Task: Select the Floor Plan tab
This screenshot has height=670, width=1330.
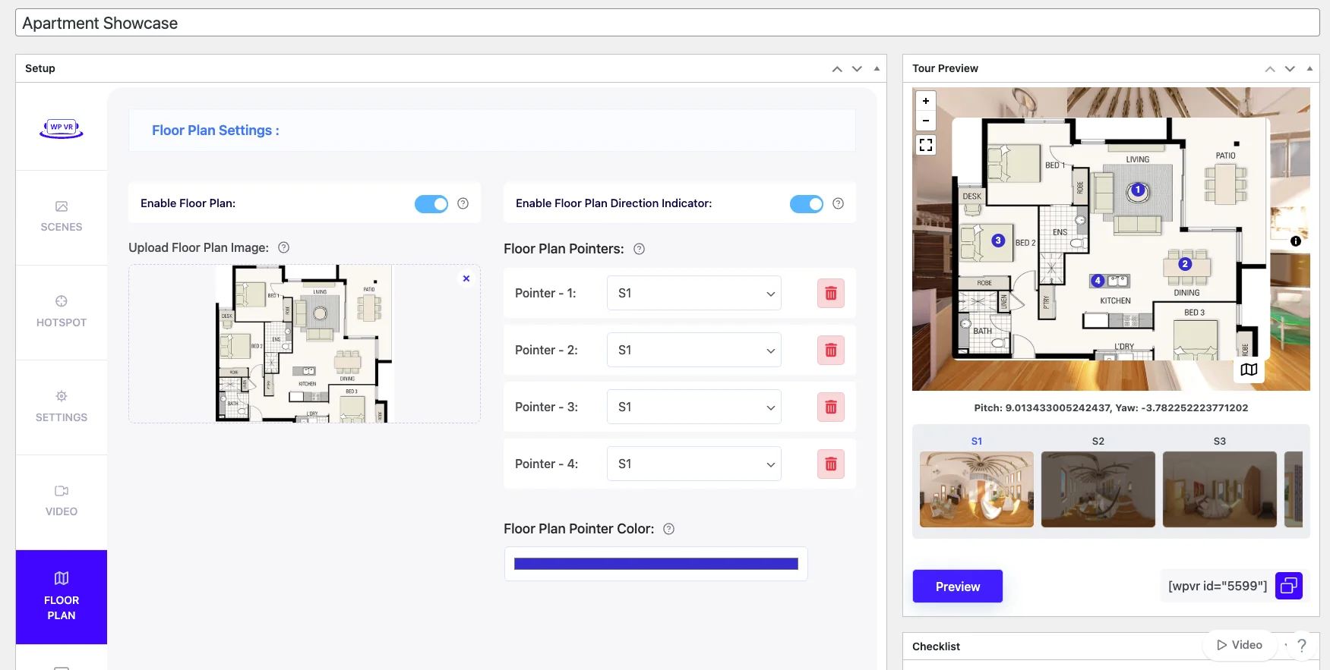Action: click(x=62, y=597)
